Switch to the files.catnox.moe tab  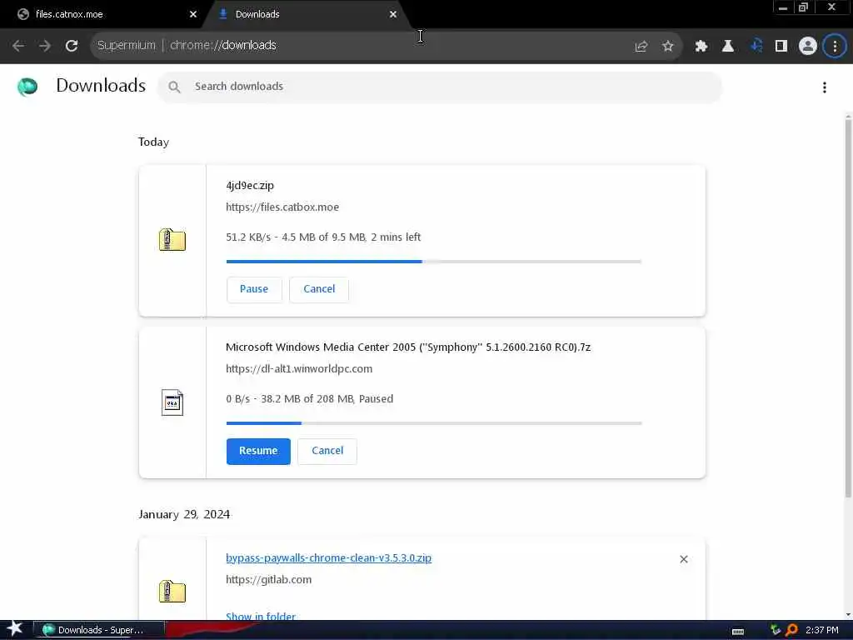(x=102, y=14)
